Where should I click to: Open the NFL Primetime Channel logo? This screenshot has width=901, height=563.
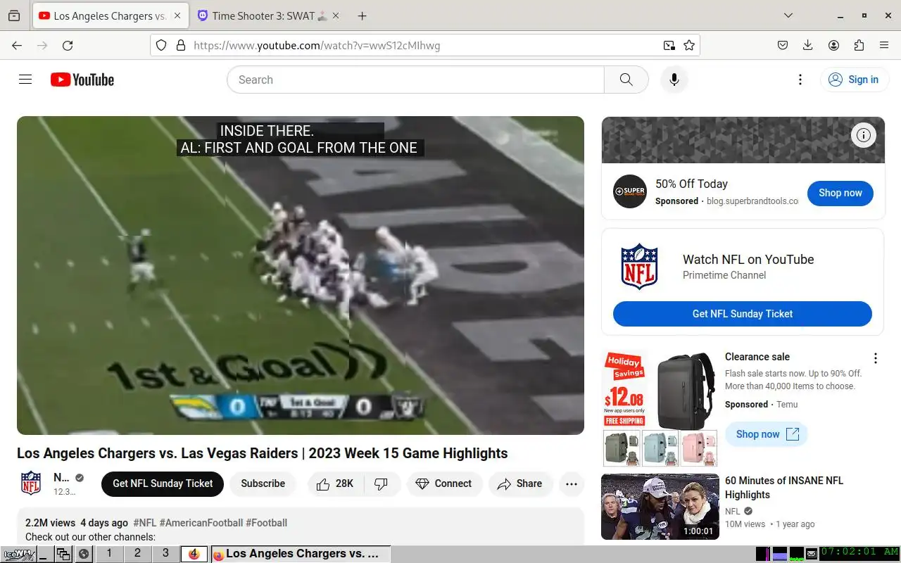click(x=639, y=267)
